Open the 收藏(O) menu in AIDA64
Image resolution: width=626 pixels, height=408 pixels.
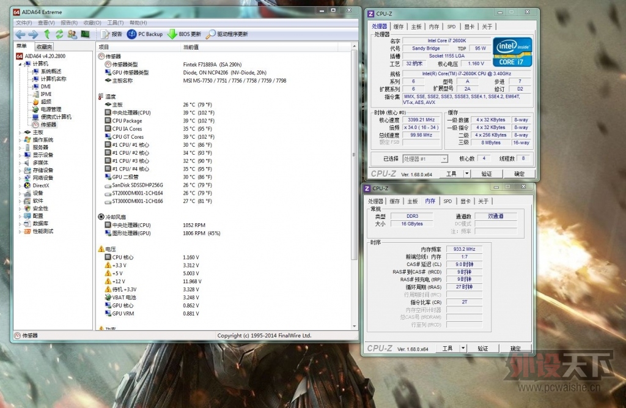(92, 23)
